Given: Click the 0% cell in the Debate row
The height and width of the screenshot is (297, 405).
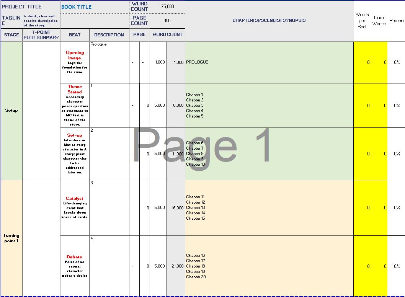Looking at the screenshot, I should tap(397, 266).
